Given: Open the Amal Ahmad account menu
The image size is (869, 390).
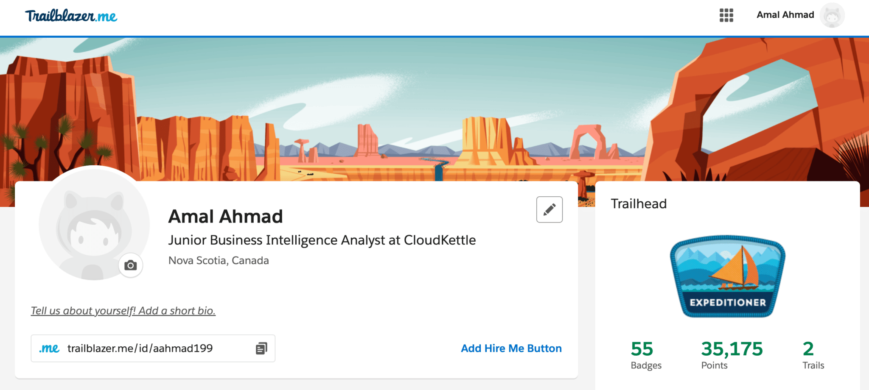Looking at the screenshot, I should [785, 14].
